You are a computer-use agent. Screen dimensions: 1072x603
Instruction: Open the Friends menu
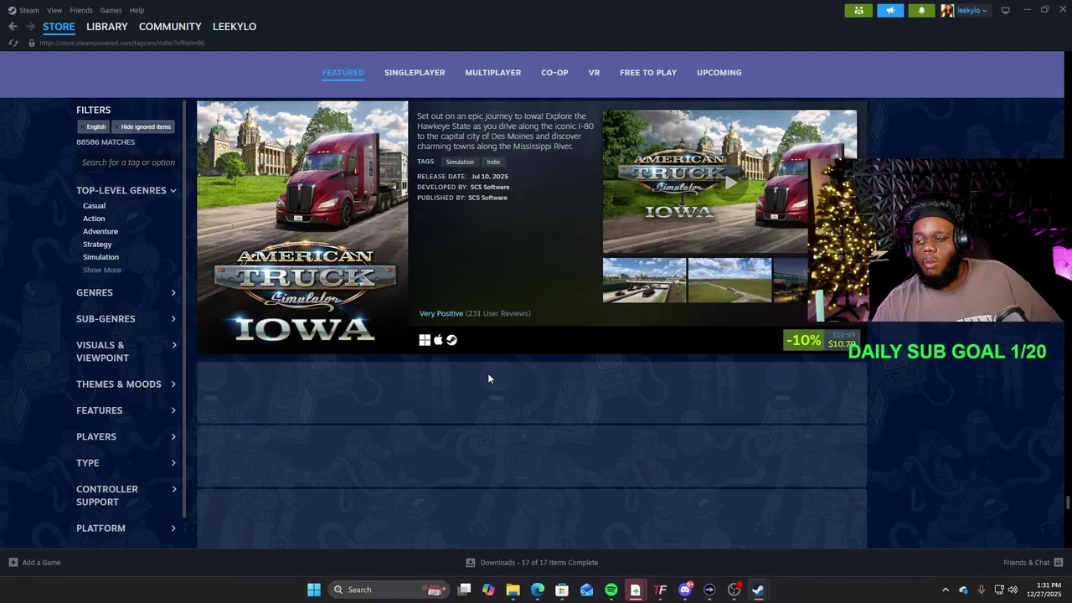click(x=81, y=10)
